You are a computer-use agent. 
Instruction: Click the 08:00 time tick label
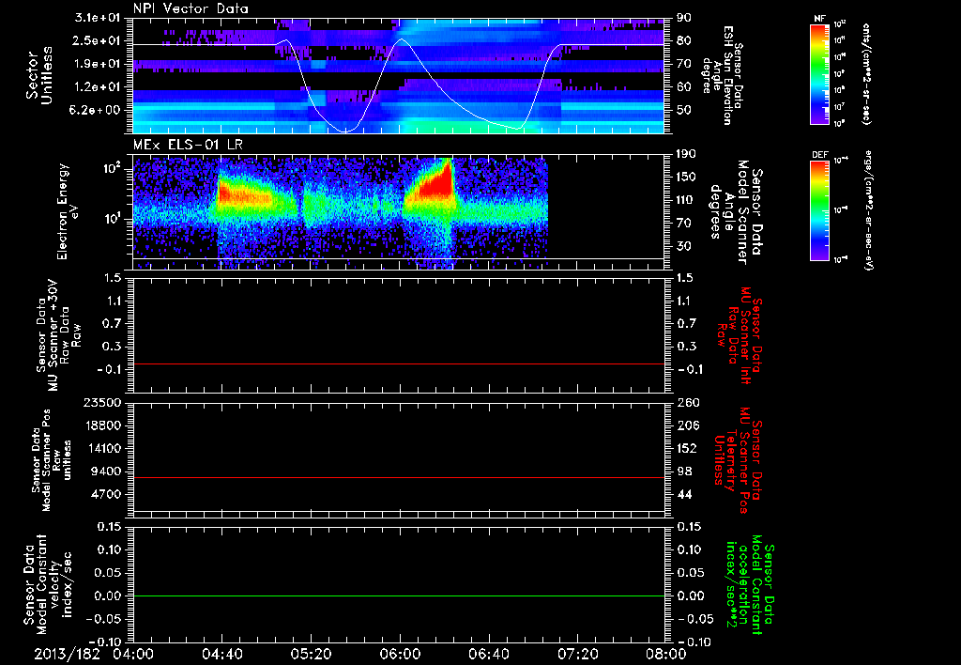click(666, 654)
